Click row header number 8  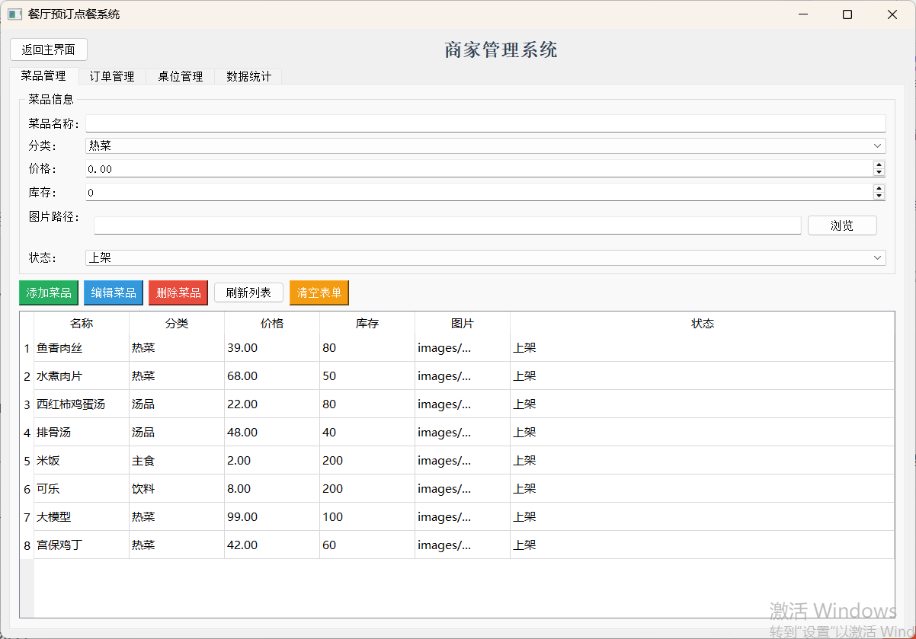pyautogui.click(x=27, y=545)
